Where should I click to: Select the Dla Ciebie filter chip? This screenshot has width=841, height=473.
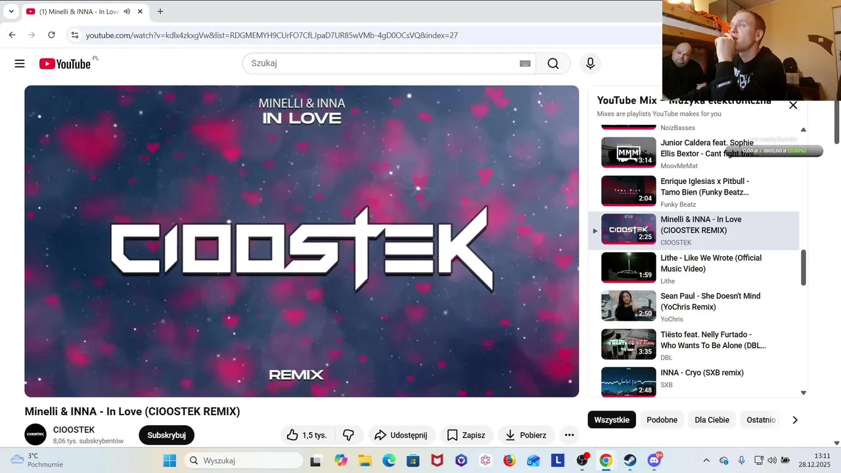(x=712, y=420)
